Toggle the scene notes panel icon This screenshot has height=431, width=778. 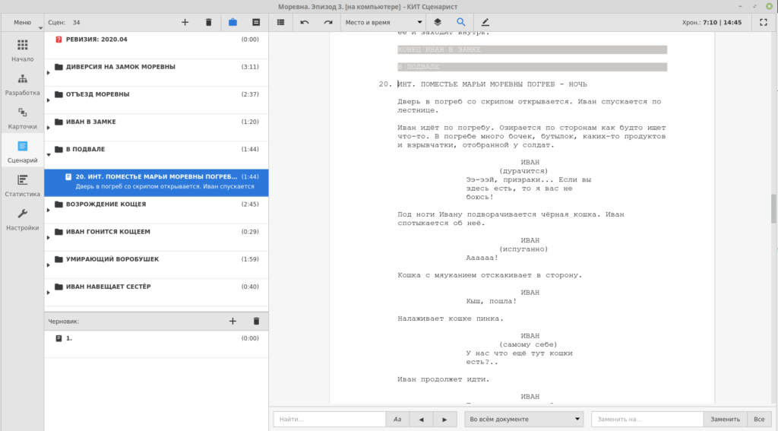(x=256, y=22)
